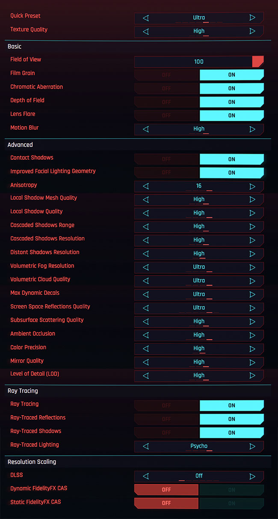Click Screen Space Reflections Quality value
This screenshot has height=519, width=278.
pos(199,308)
